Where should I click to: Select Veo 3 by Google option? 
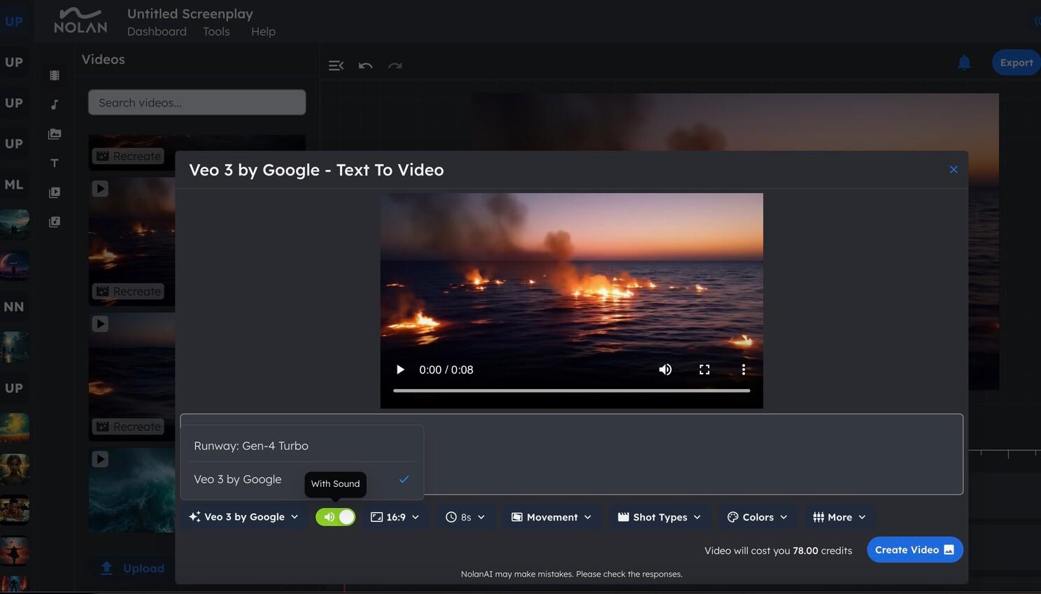(x=238, y=479)
